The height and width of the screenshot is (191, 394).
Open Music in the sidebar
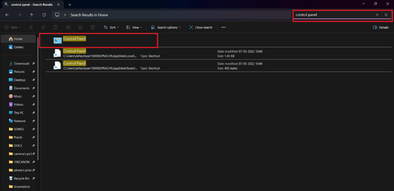point(15,96)
